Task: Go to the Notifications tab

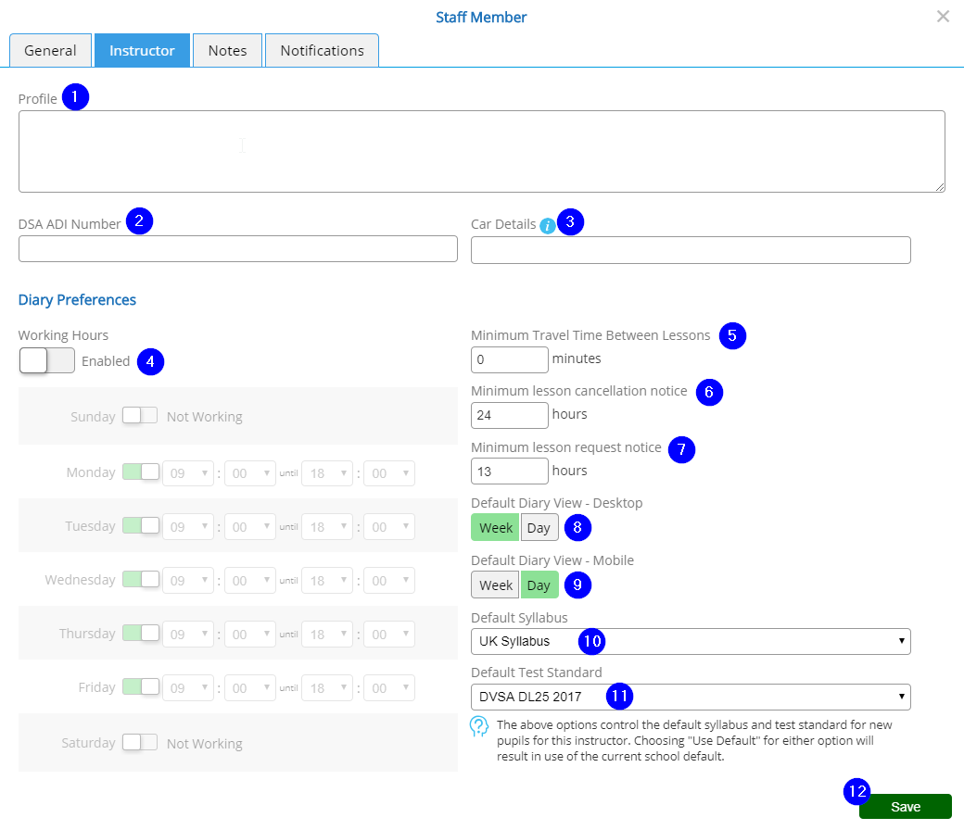Action: point(323,50)
